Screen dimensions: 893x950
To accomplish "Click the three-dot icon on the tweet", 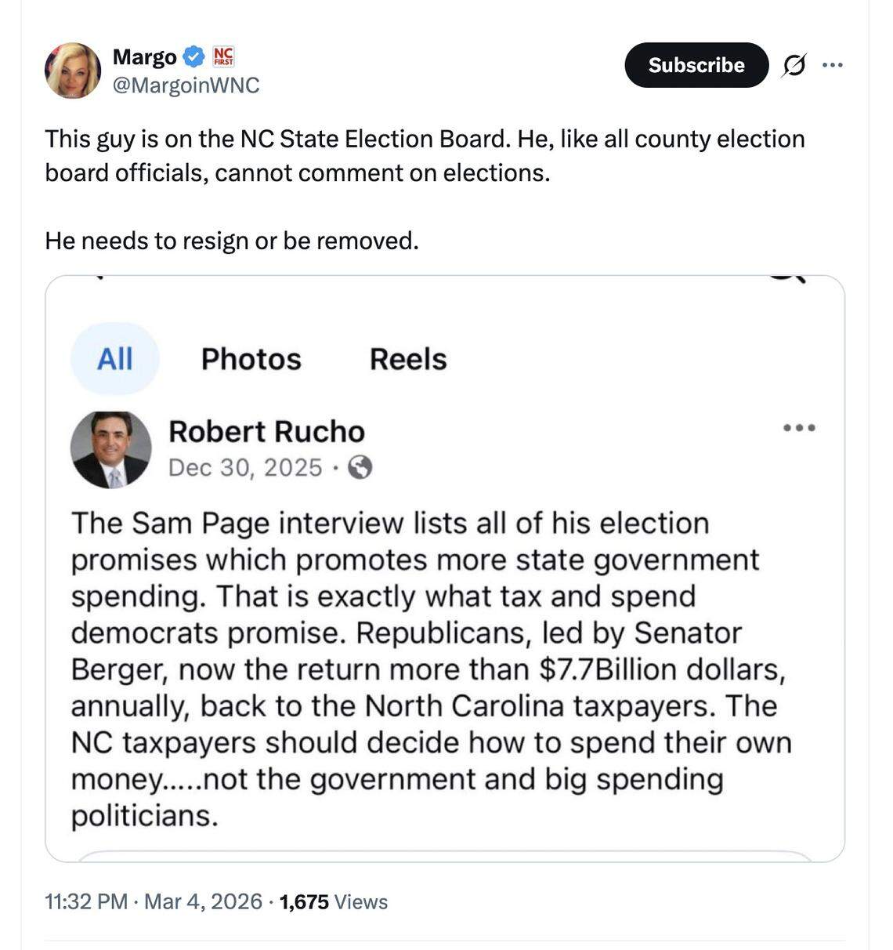I will (832, 65).
